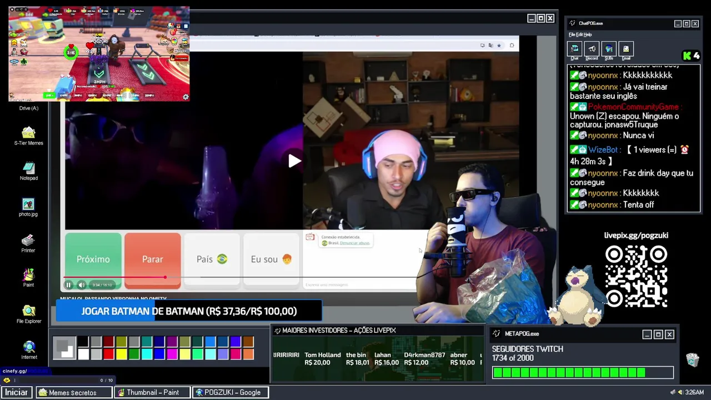
Task: Click the 'livepix.gg/pogzuki' text
Action: tap(636, 236)
